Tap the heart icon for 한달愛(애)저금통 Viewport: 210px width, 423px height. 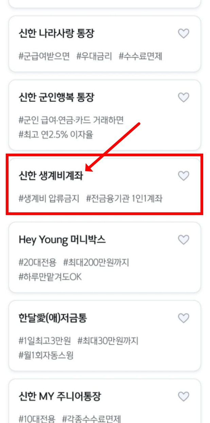(x=183, y=318)
